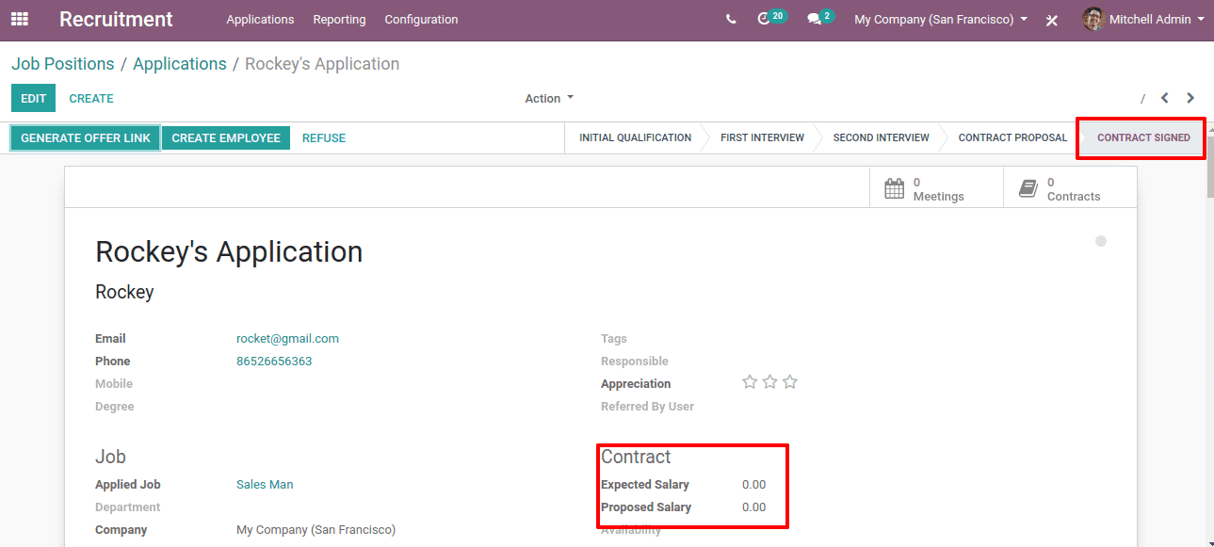Select First Interview stage
Image resolution: width=1214 pixels, height=547 pixels.
pyautogui.click(x=762, y=137)
